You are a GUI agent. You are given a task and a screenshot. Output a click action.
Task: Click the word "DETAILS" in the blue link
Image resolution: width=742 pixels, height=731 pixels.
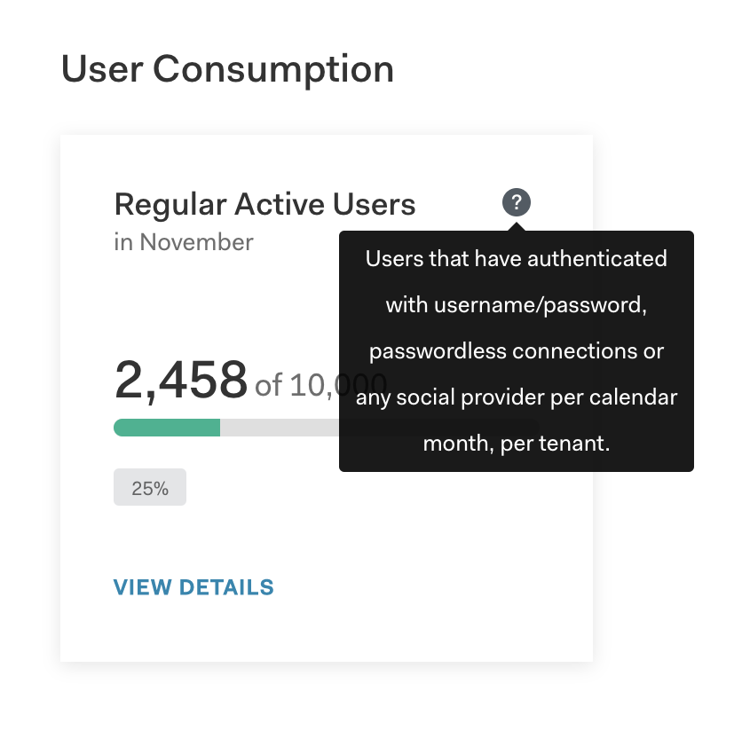226,587
